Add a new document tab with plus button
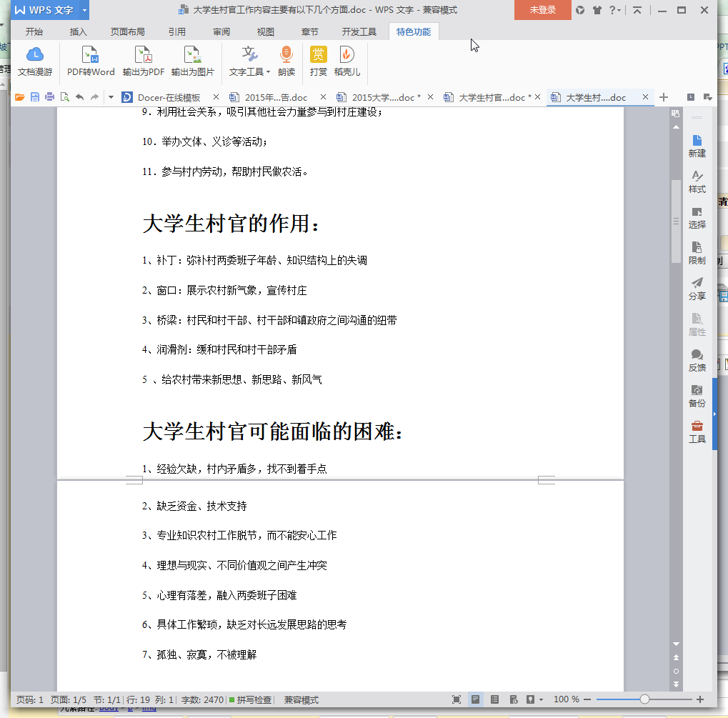Screen dimensions: 728x718 point(664,97)
